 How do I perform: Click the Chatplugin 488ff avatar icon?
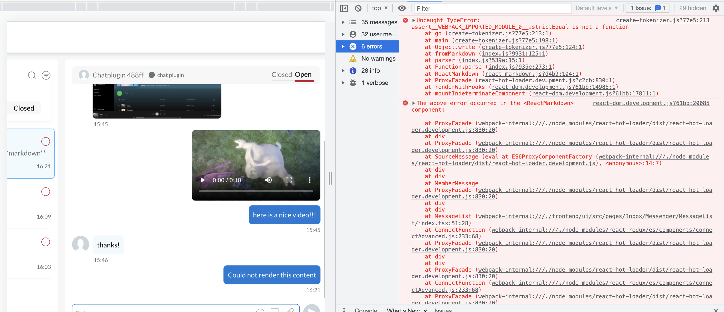[84, 75]
